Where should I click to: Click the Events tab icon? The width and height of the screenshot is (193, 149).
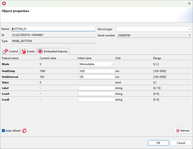coord(23,51)
